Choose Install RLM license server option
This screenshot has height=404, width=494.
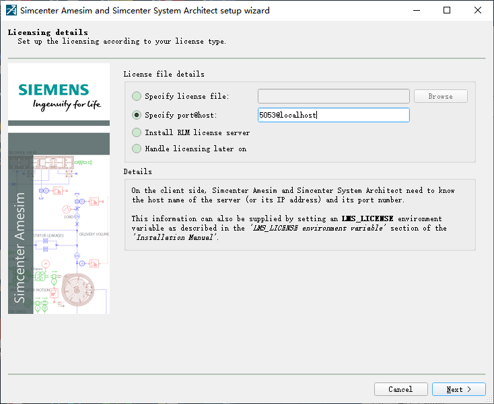click(137, 132)
